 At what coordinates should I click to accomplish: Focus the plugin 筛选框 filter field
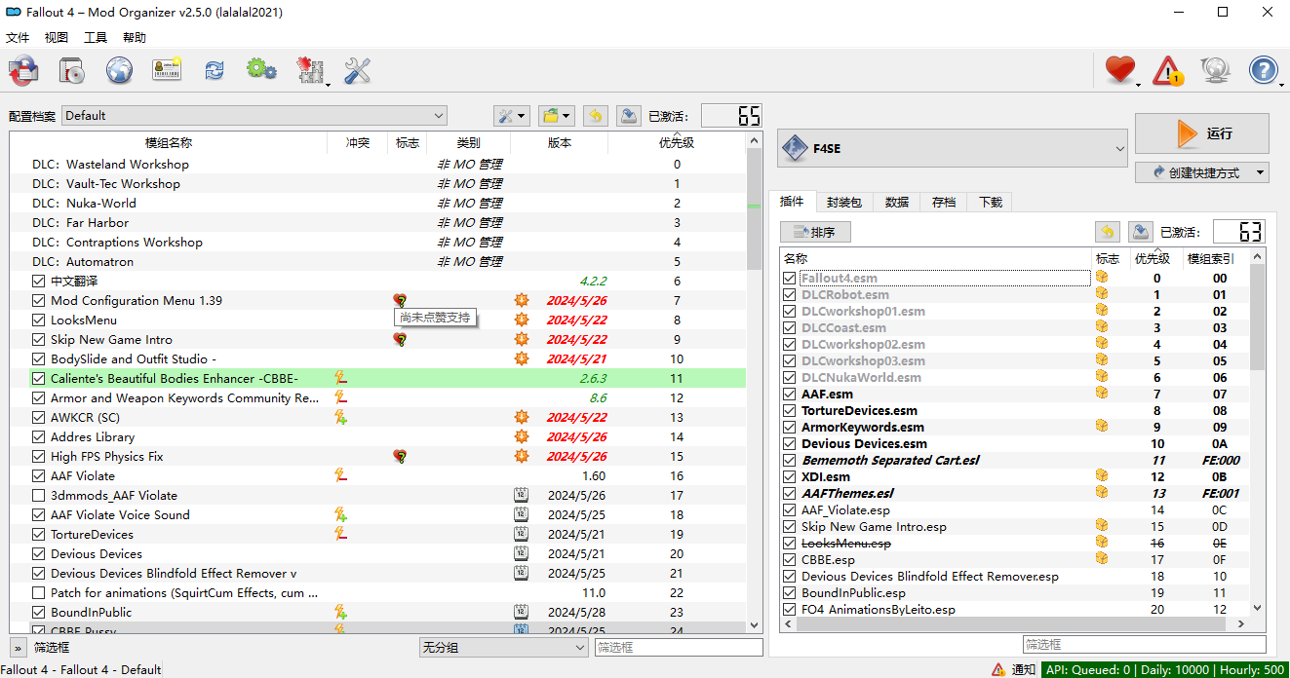pos(1144,644)
